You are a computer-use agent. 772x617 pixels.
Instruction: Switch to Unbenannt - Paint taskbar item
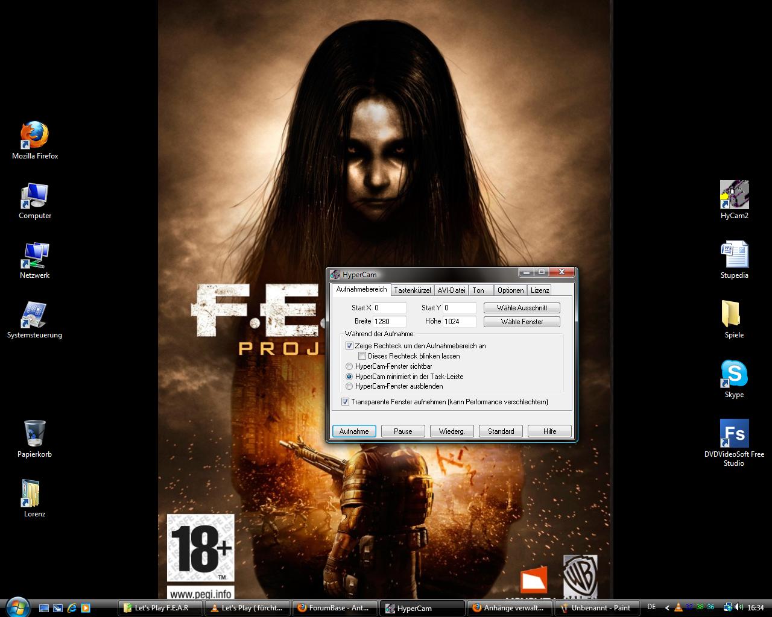(598, 608)
